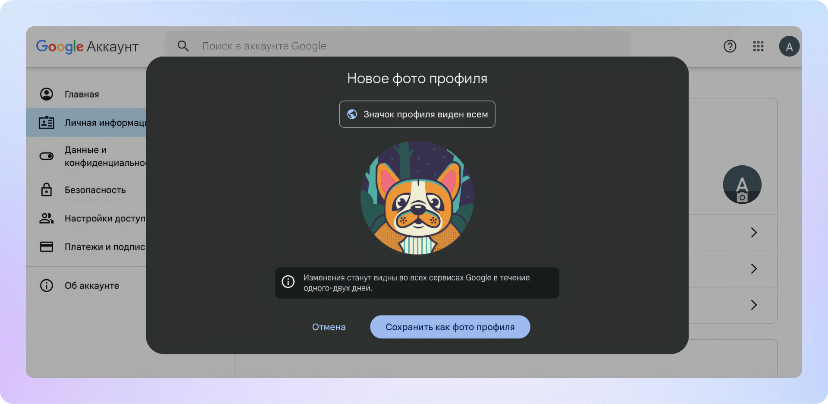Expand the first row chevron arrow
The width and height of the screenshot is (828, 404).
coord(753,233)
